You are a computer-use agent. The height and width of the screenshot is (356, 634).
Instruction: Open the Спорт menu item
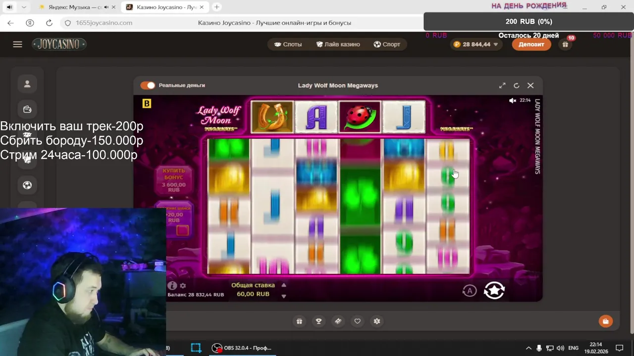tap(387, 44)
